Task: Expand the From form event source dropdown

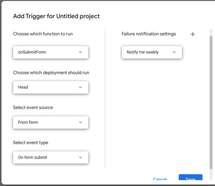Action: (x=51, y=122)
